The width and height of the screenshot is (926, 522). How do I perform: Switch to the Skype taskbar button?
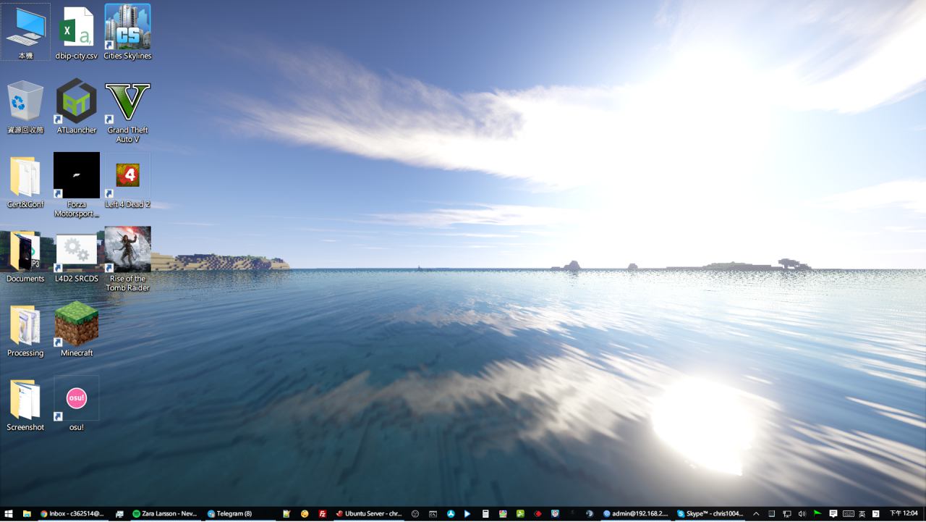(x=710, y=514)
